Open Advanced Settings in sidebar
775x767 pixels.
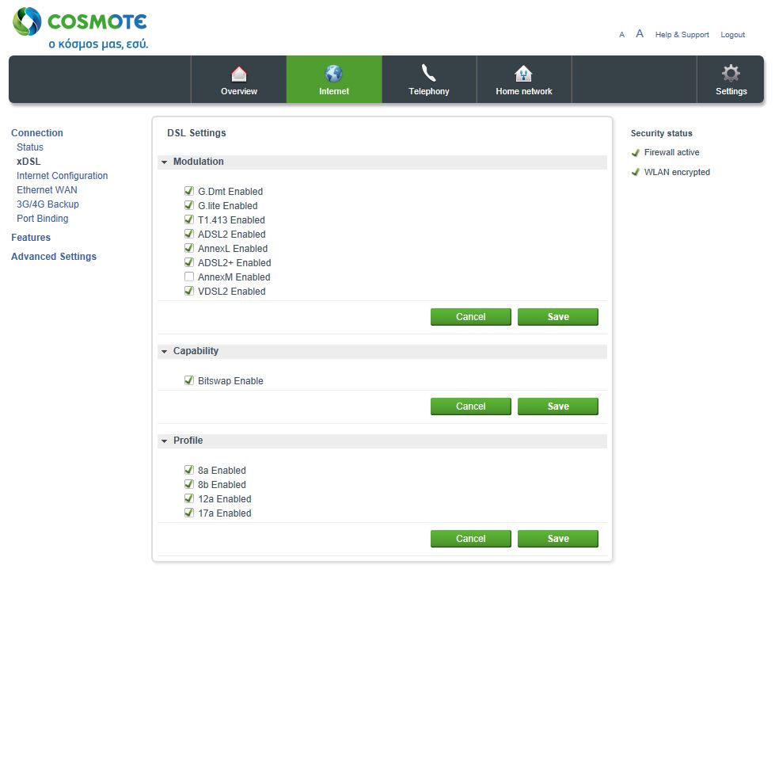pyautogui.click(x=54, y=256)
